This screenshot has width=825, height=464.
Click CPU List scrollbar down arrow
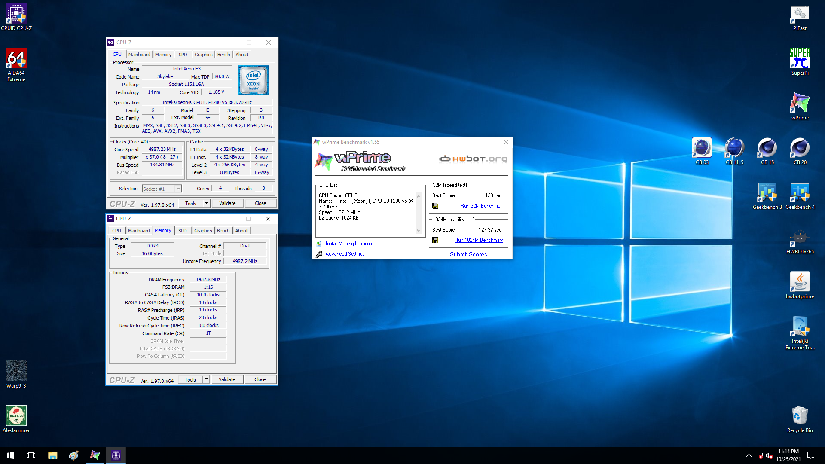(419, 231)
